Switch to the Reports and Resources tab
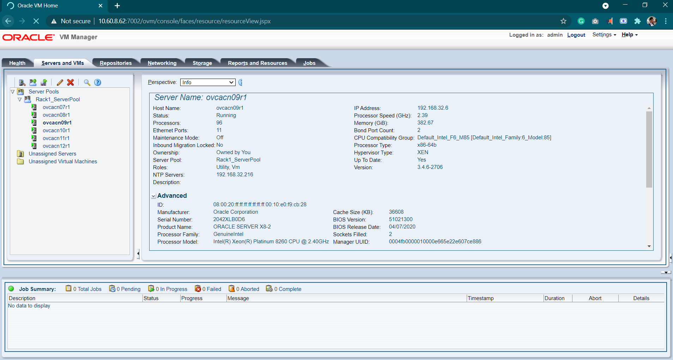 coord(257,63)
